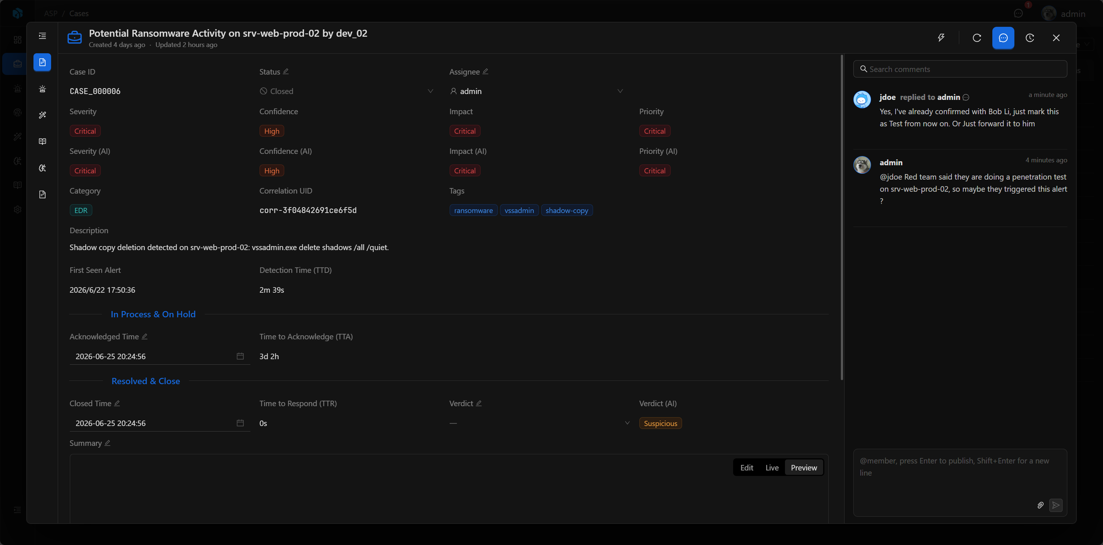The width and height of the screenshot is (1103, 545).
Task: Open the alerts siren tab icon
Action: (42, 89)
